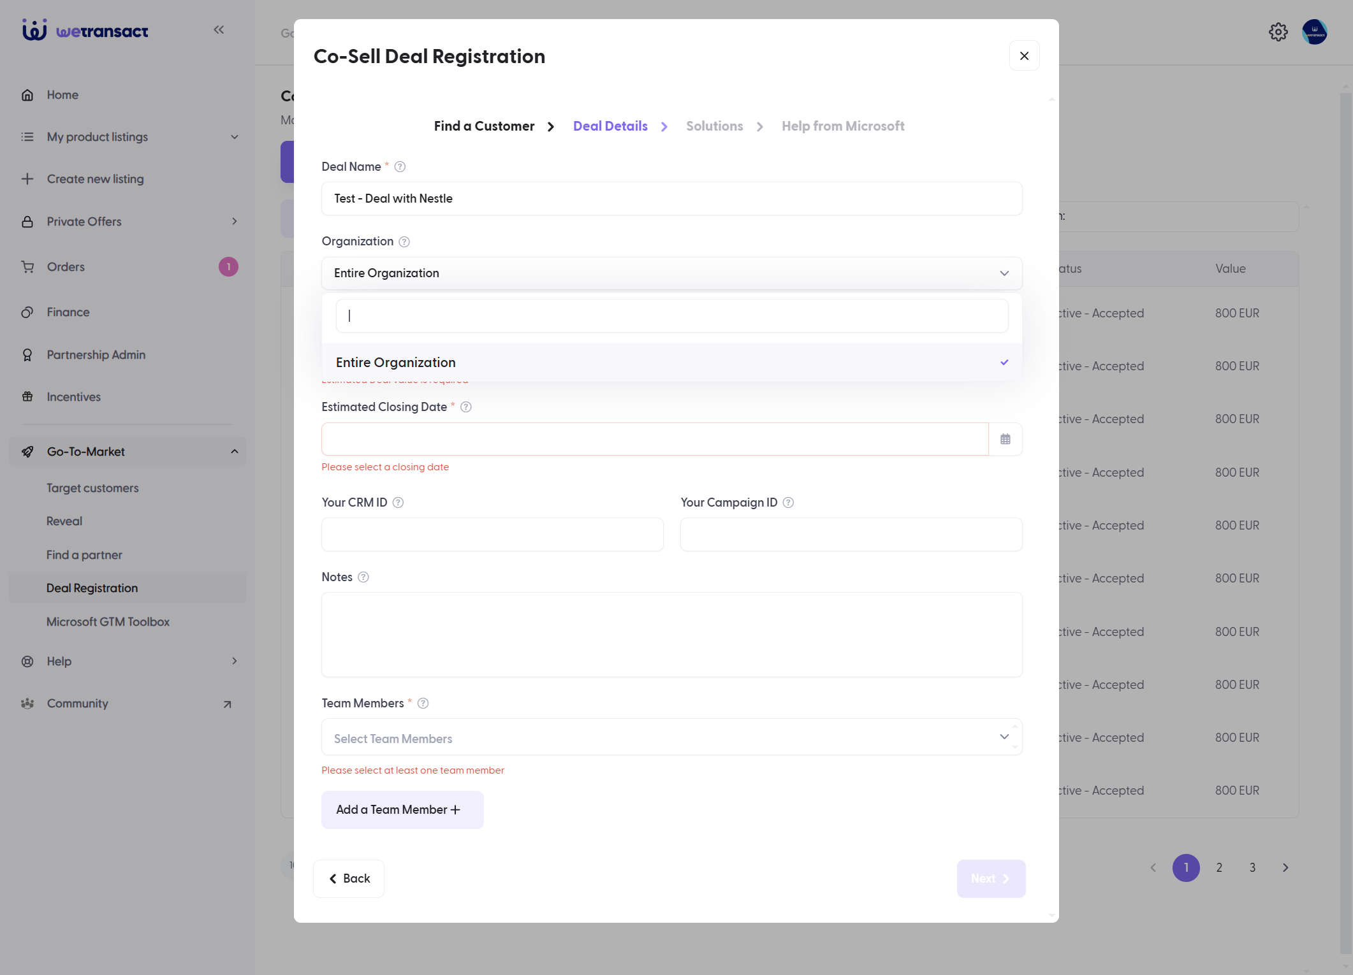
Task: Select the Entire Organization option
Action: (671, 363)
